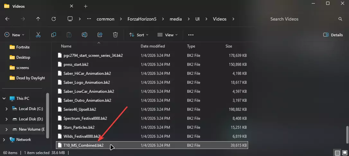This screenshot has height=156, width=349.
Task: Expand Local Disk (C:) in sidebar
Action: 6,109
